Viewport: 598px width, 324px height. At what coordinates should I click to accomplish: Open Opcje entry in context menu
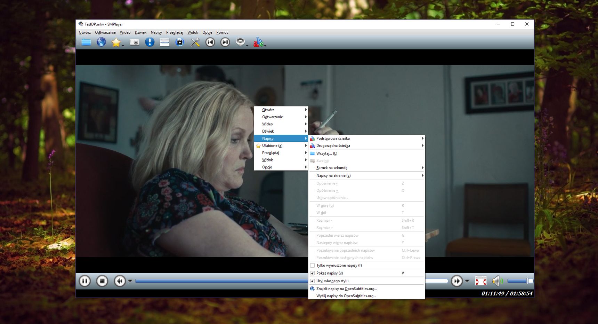pos(281,167)
